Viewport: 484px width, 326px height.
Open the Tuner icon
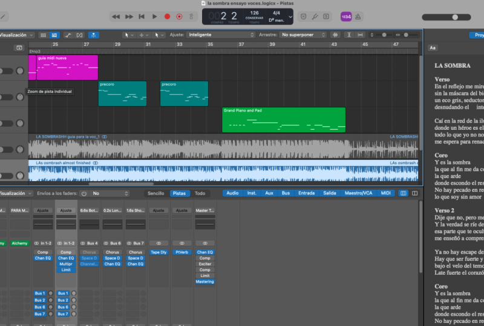(x=315, y=17)
